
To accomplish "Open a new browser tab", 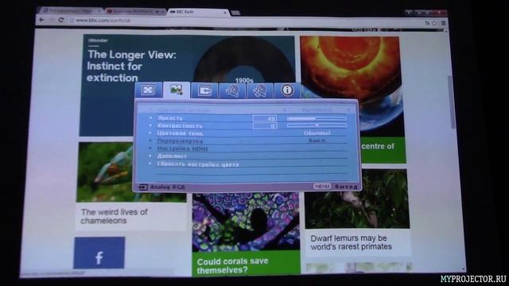I will 235,13.
